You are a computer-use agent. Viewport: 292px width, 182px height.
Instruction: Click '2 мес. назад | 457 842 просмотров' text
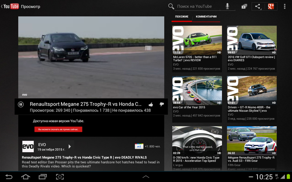[197, 115]
